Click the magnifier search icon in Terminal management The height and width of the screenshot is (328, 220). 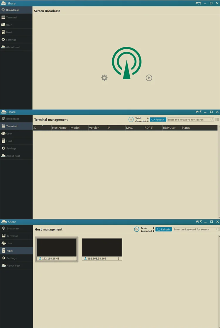[x=212, y=120]
